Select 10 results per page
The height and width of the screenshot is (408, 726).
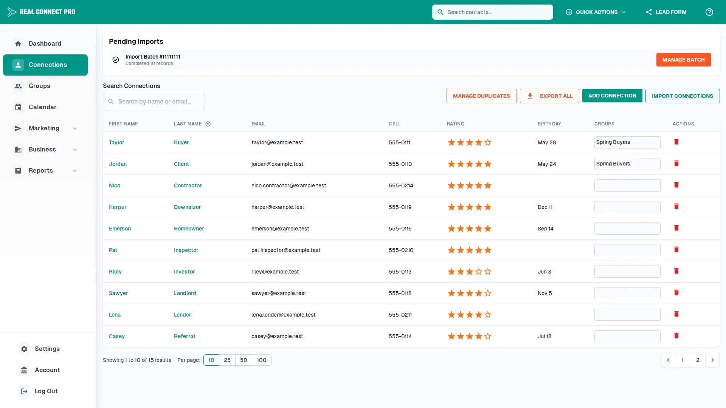211,360
